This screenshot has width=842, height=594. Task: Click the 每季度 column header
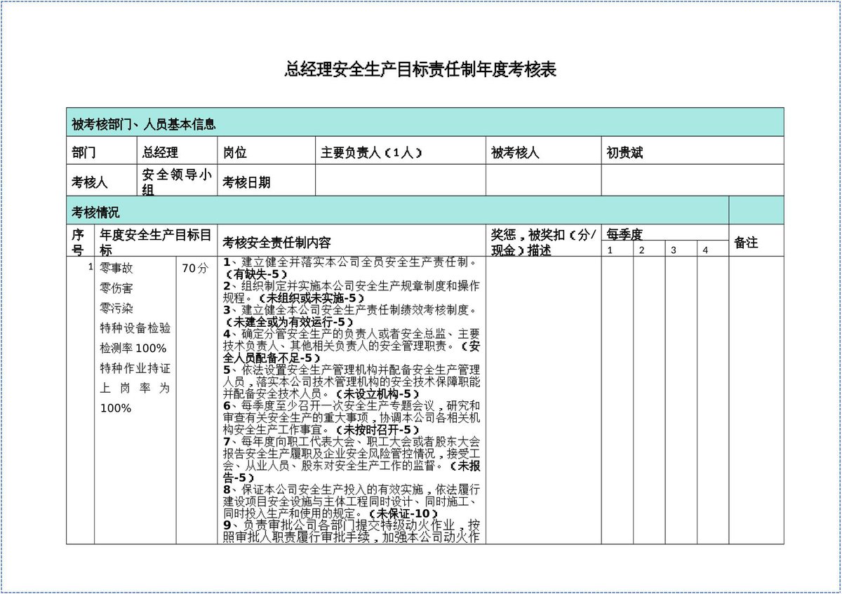pyautogui.click(x=665, y=234)
